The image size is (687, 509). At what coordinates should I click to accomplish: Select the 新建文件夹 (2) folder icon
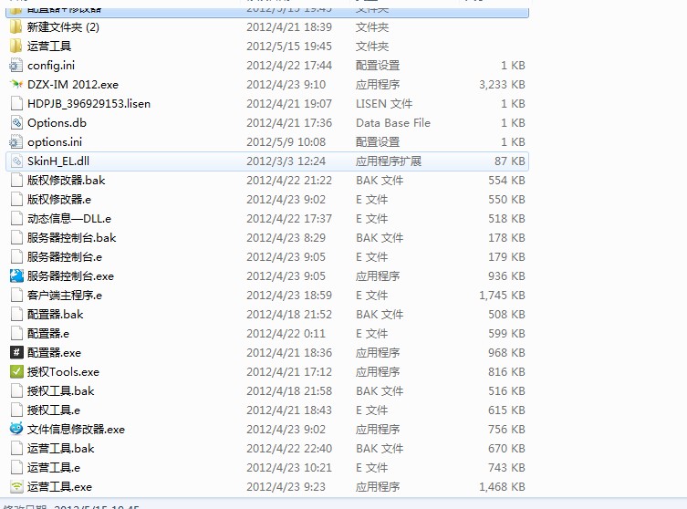[x=16, y=27]
